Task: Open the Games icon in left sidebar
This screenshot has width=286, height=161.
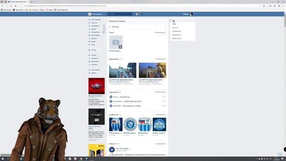Action: [x=89, y=45]
